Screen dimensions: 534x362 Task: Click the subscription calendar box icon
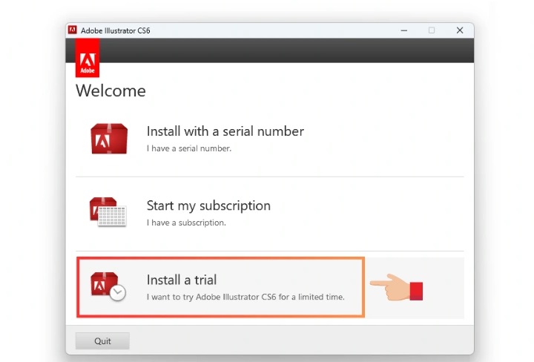[108, 212]
